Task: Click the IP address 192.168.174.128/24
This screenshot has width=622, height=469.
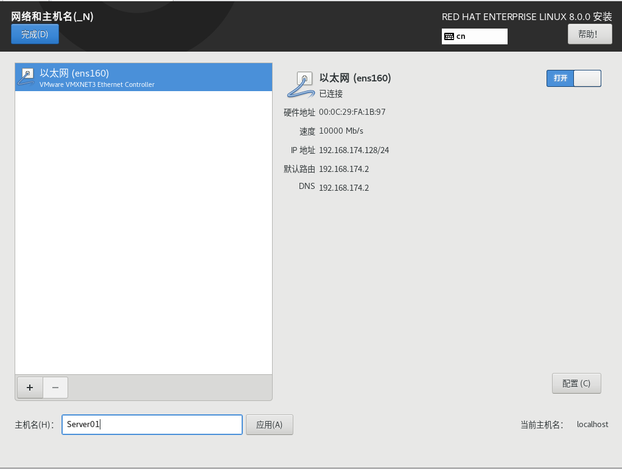Action: (354, 150)
